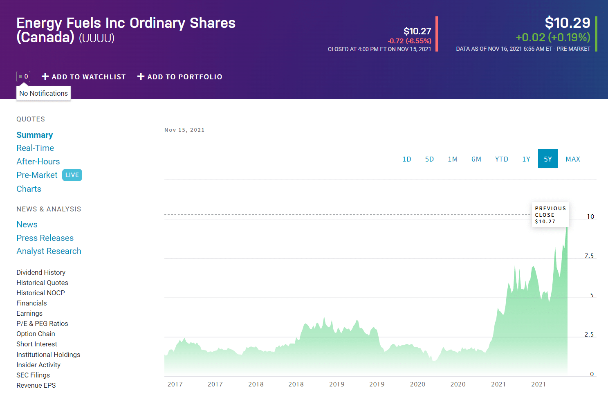
Task: Click the 2.5 y-axis label
Action: coord(589,335)
